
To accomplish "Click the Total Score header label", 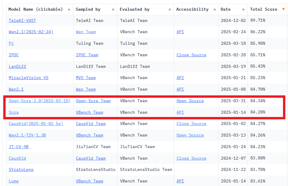I will [263, 9].
